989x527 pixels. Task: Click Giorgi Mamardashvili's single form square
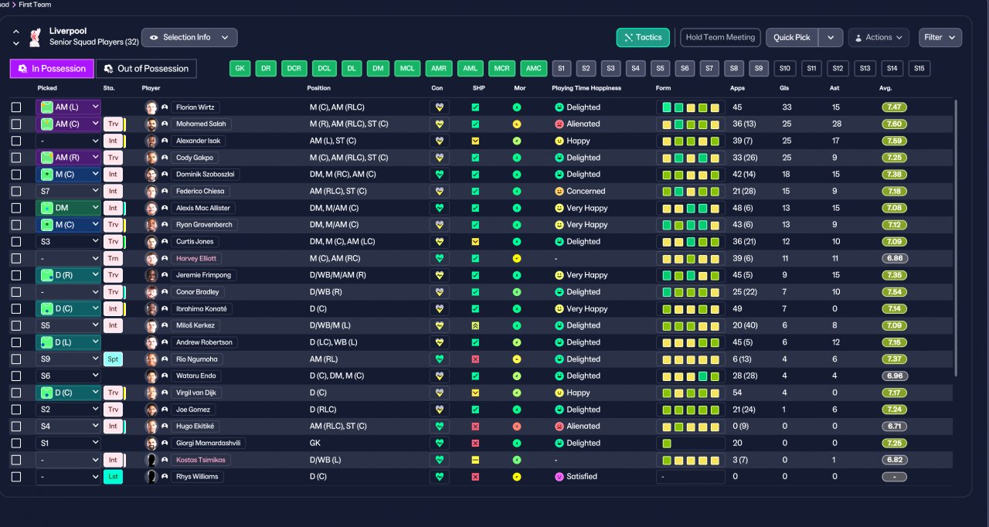click(x=667, y=444)
